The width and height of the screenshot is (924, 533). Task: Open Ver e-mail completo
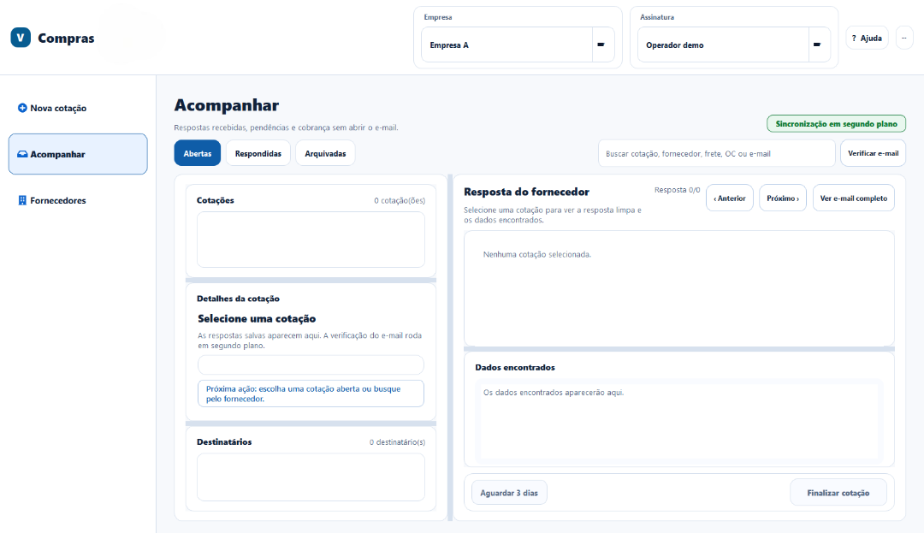coord(853,198)
